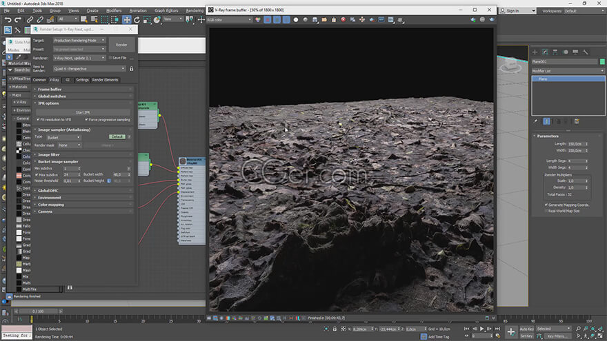This screenshot has height=341, width=607.
Task: Click the red stop render icon in VFB
Action: pyautogui.click(x=343, y=19)
